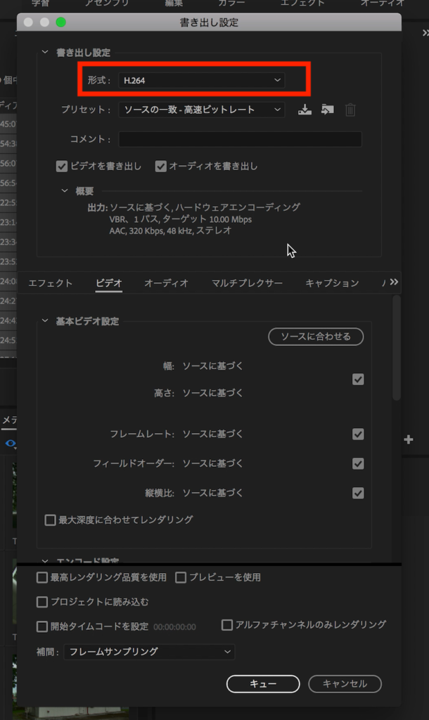Viewport: 429px width, 720px height.
Task: Click the 高さ ソースに基づく value
Action: 212,393
